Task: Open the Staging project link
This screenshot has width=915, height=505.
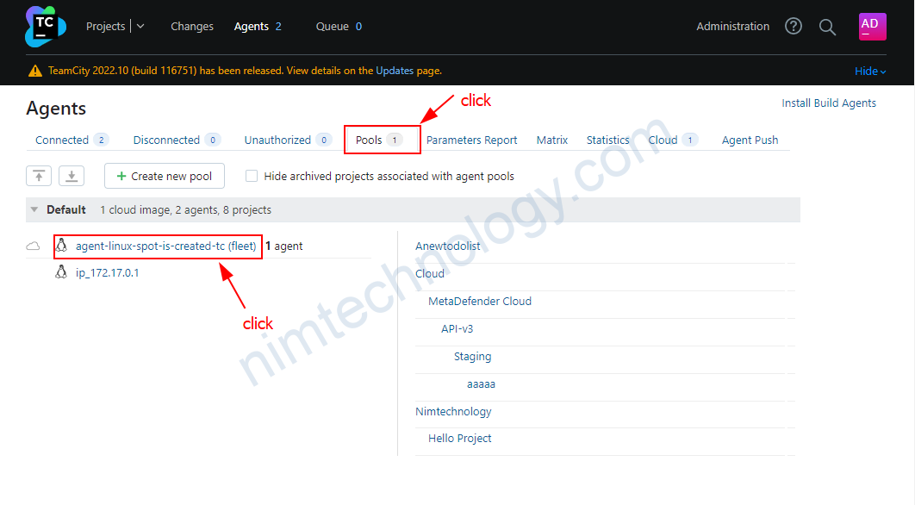Action: pyautogui.click(x=473, y=356)
